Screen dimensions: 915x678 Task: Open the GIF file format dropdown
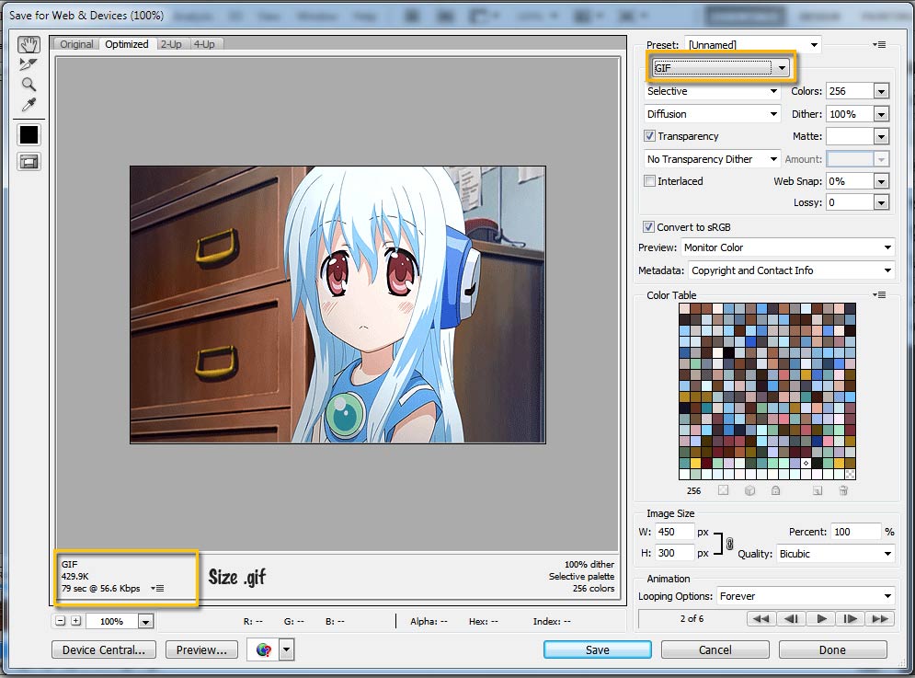[x=721, y=68]
